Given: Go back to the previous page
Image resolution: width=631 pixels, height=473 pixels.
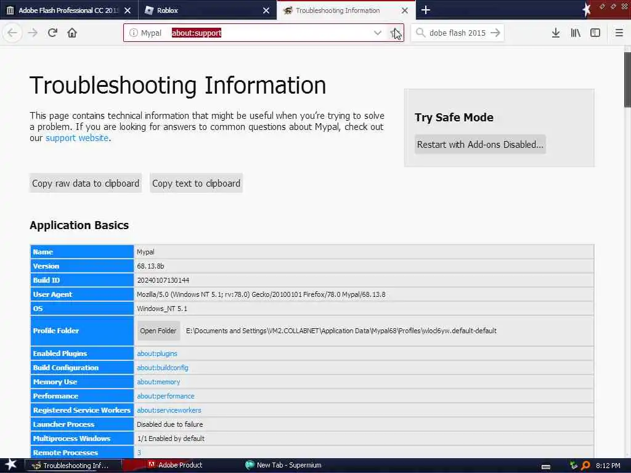Looking at the screenshot, I should point(12,33).
